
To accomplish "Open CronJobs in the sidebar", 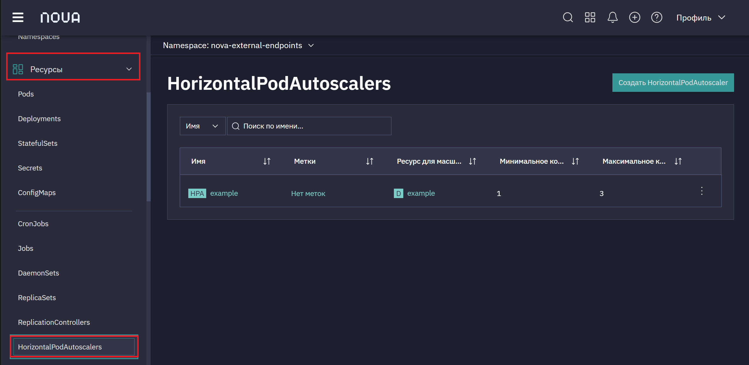I will point(33,224).
